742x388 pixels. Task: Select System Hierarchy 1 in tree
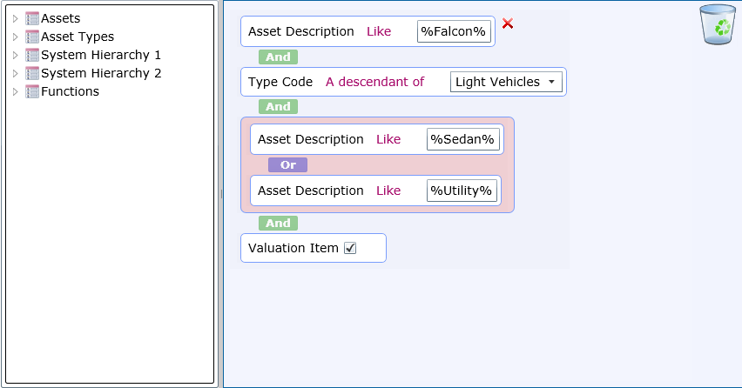click(101, 55)
